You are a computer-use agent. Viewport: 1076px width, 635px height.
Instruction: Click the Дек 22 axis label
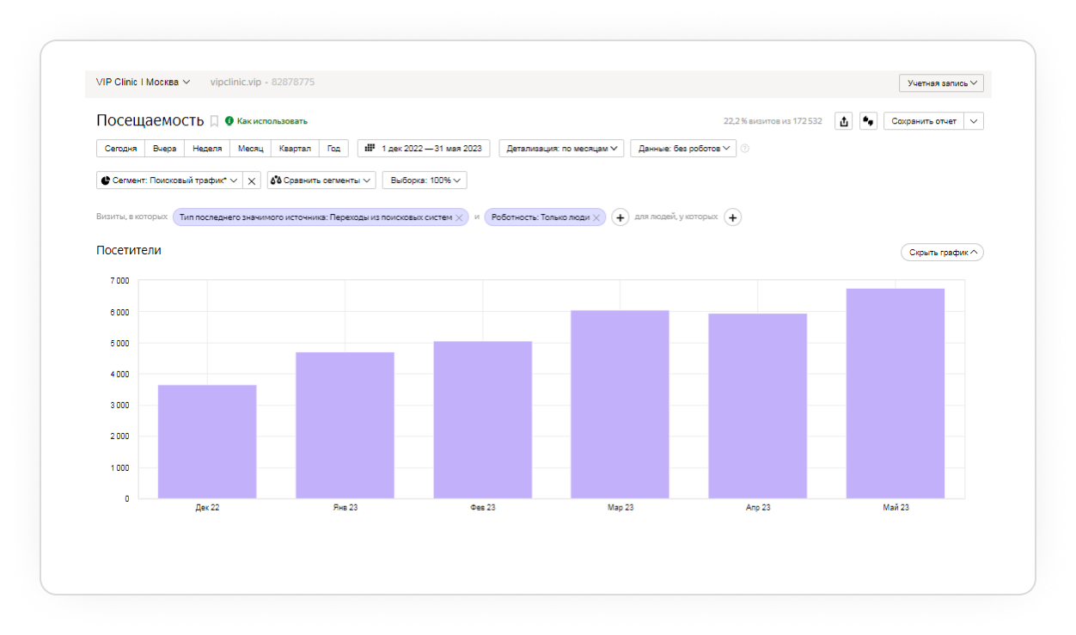[207, 508]
